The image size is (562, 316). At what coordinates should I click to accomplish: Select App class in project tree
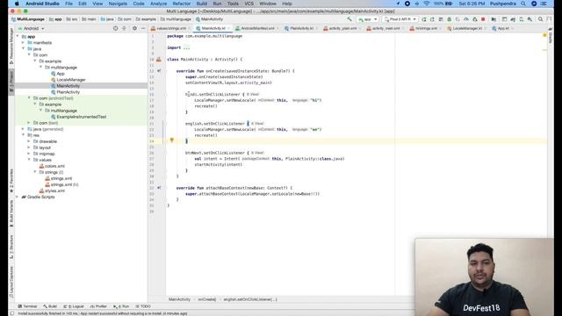click(x=58, y=74)
